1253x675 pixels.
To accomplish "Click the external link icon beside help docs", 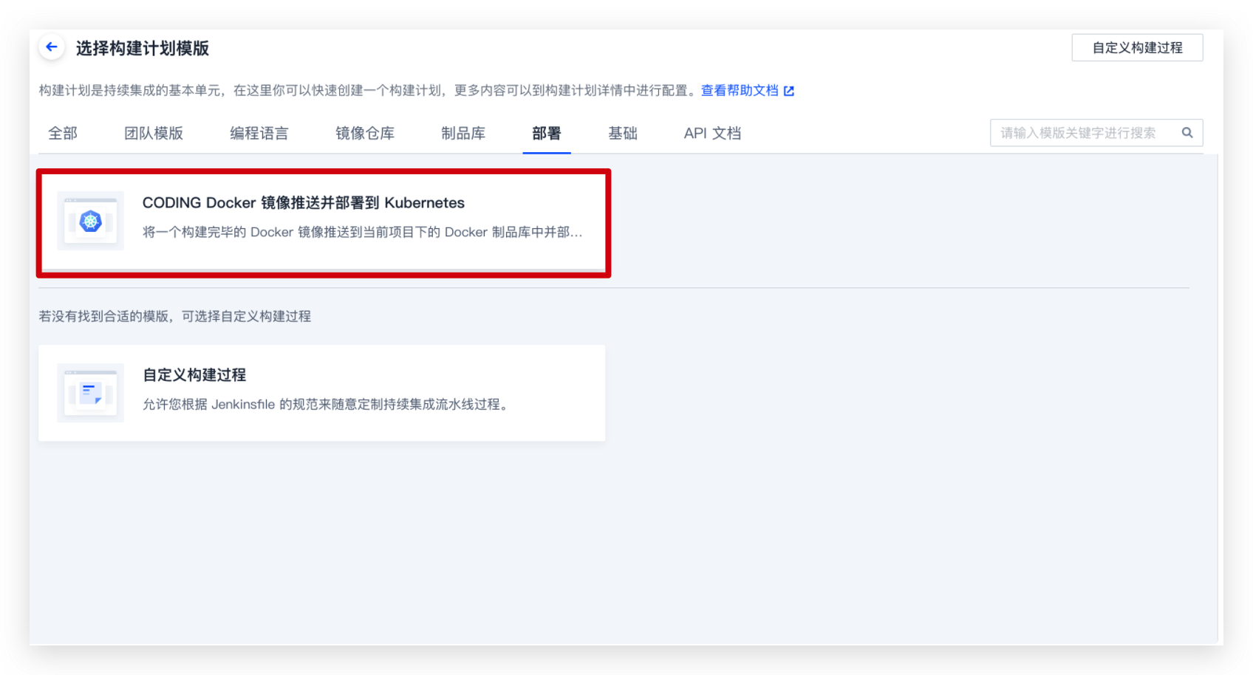I will [789, 91].
